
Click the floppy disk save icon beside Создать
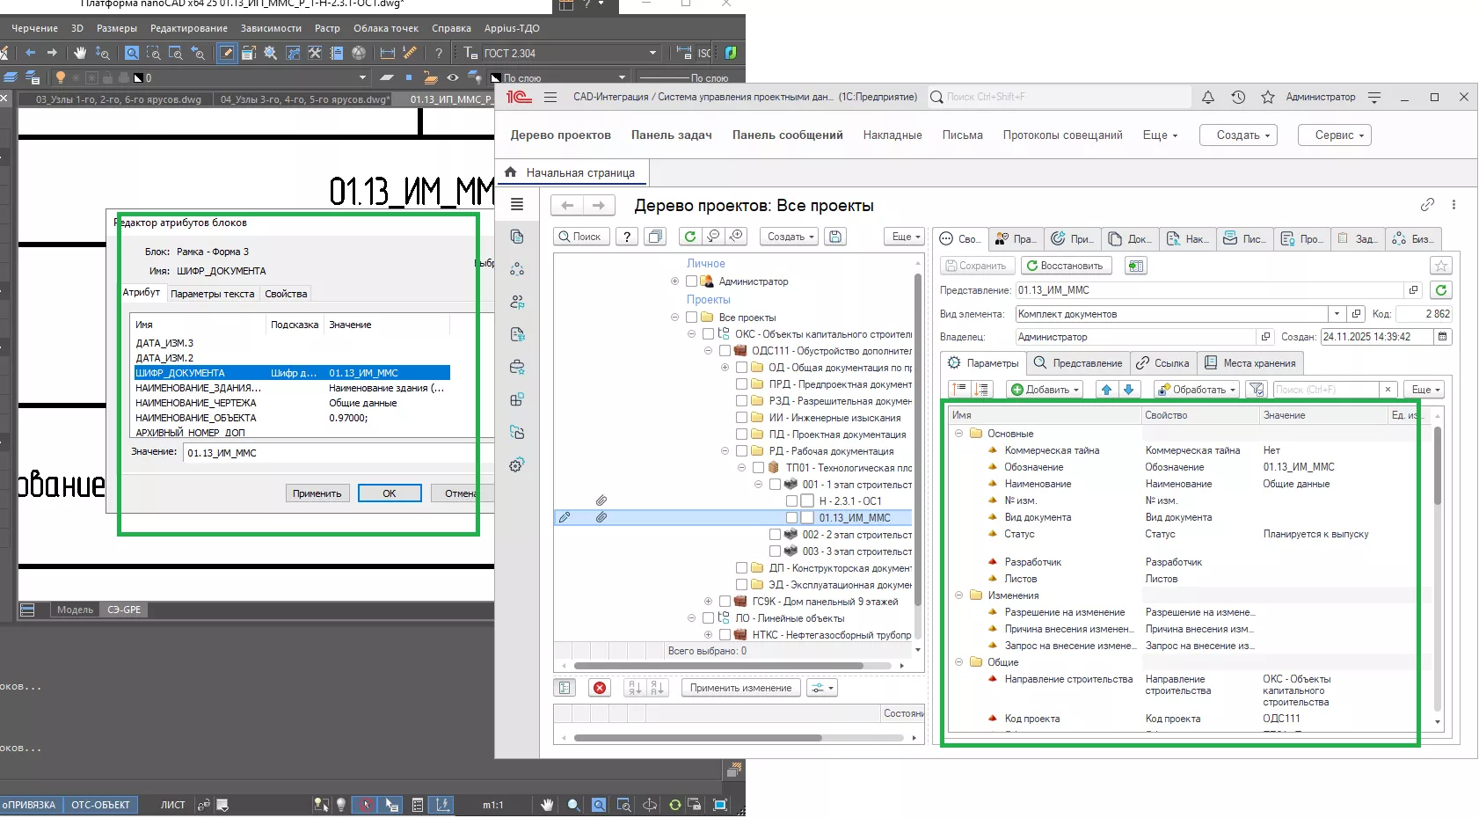835,237
